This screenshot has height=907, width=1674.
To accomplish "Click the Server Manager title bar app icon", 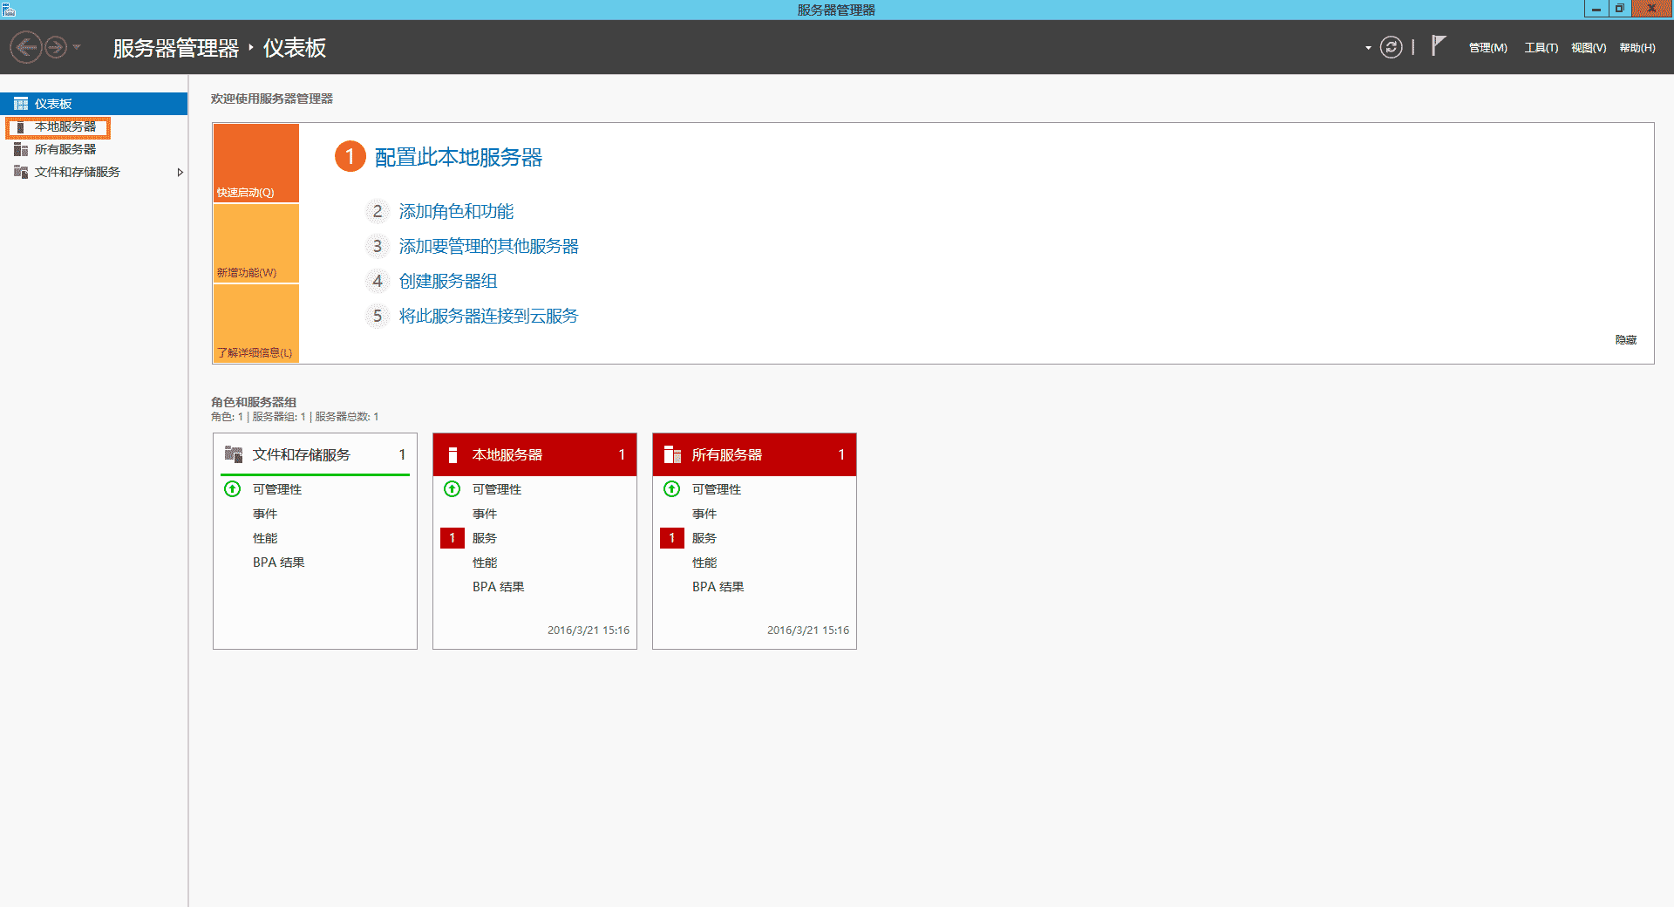I will pyautogui.click(x=9, y=10).
